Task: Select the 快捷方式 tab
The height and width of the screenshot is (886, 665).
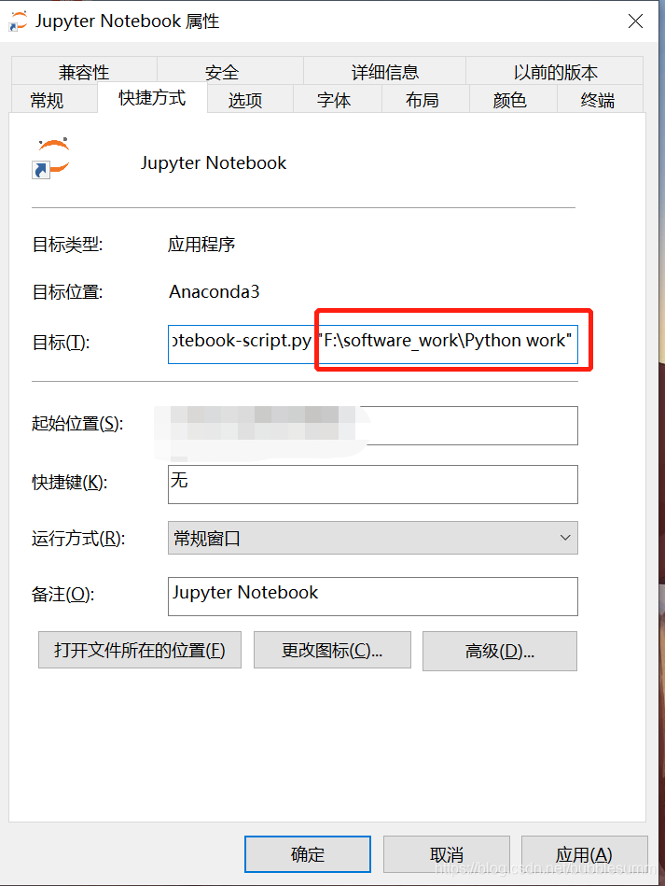Action: point(152,98)
